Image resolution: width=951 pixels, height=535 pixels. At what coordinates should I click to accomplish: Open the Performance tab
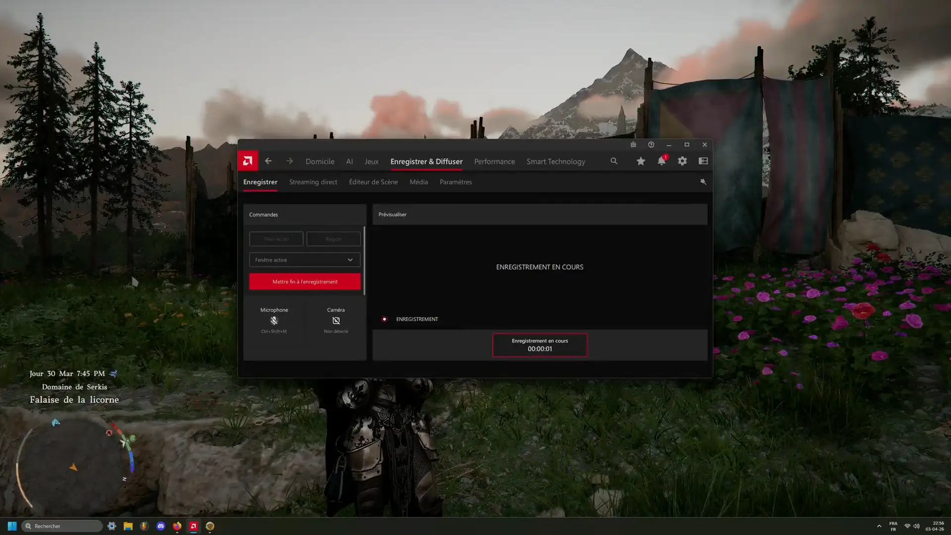[x=494, y=161]
